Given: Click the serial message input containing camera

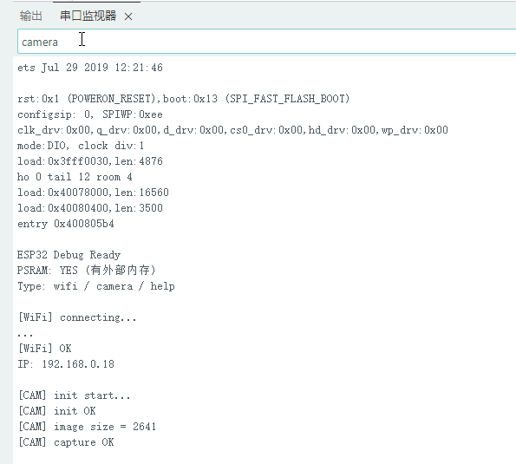Looking at the screenshot, I should tap(266, 42).
